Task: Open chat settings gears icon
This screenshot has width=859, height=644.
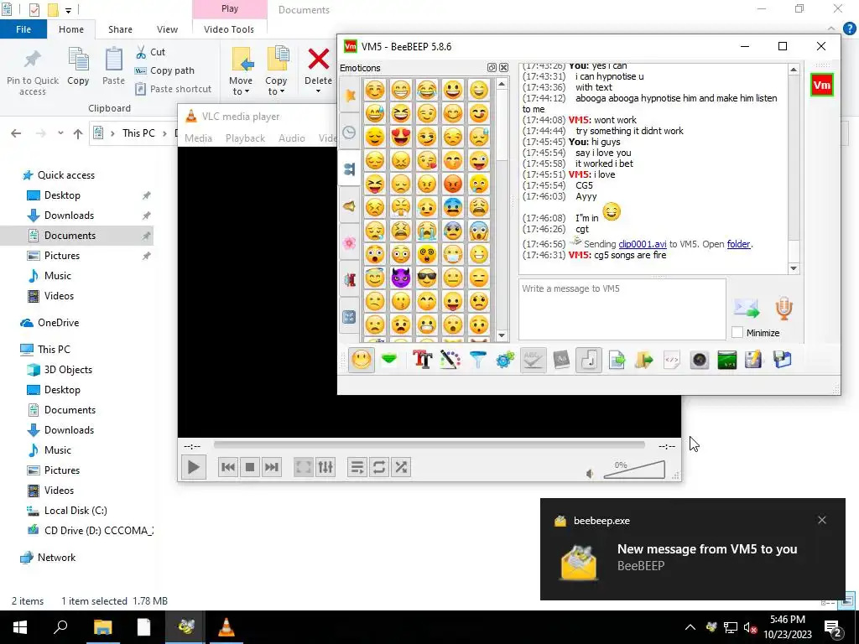Action: (x=505, y=360)
